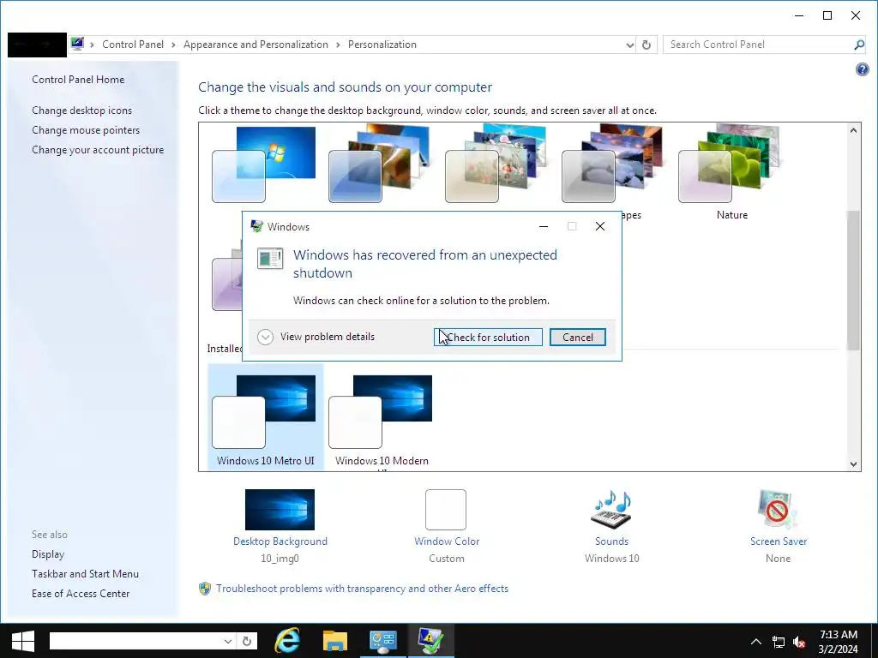Open Taskbar and Start Menu link

click(x=85, y=573)
